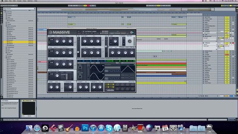This screenshot has width=238, height=134.
Task: Toggle Feedback section on/off in Massive
Action: click(64, 82)
